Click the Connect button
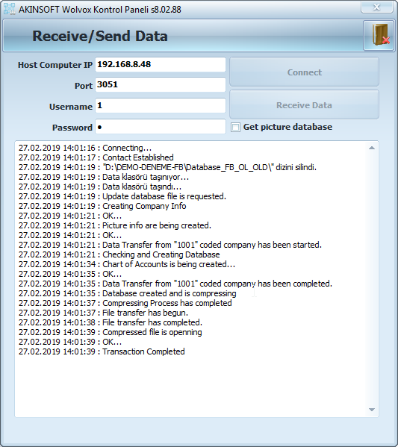The image size is (398, 447). [x=304, y=72]
